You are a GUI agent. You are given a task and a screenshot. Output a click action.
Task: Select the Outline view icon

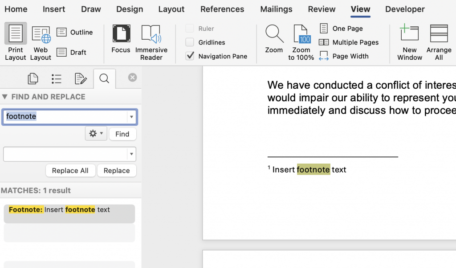tap(75, 32)
